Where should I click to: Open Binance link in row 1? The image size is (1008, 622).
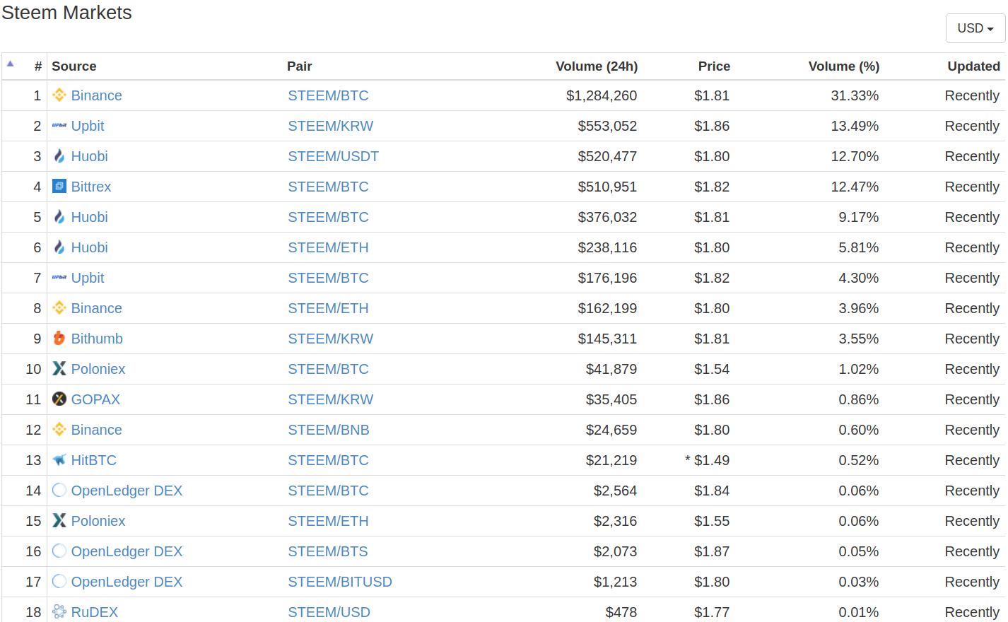[x=97, y=95]
